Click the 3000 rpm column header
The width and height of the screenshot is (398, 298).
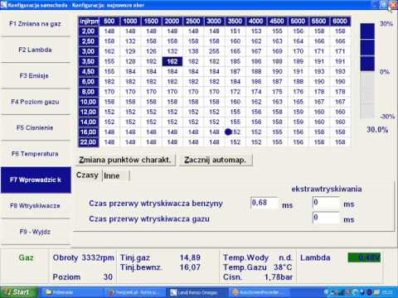pyautogui.click(x=214, y=22)
